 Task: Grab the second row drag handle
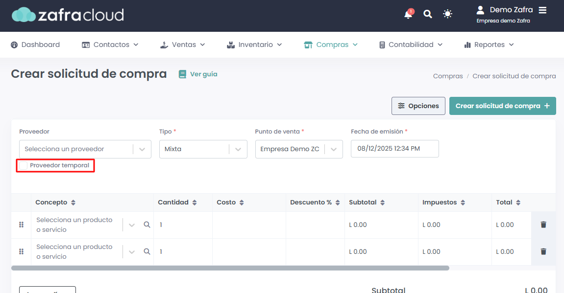tap(21, 251)
